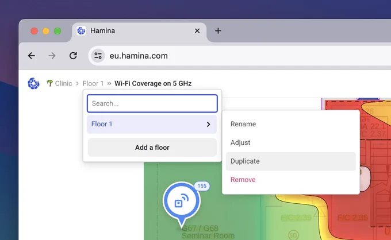
Task: Click the Hamina favicon on the tab
Action: click(x=81, y=31)
